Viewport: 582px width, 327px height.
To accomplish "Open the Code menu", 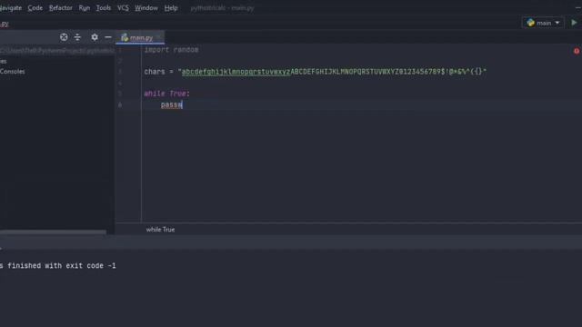I will tap(35, 8).
